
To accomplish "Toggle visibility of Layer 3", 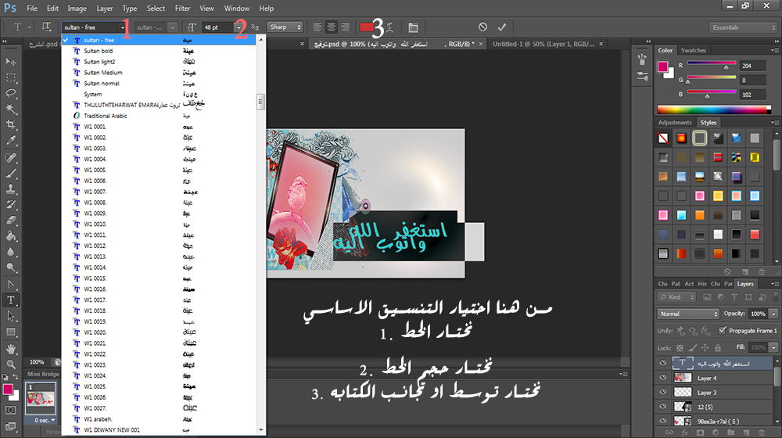I will coord(662,393).
